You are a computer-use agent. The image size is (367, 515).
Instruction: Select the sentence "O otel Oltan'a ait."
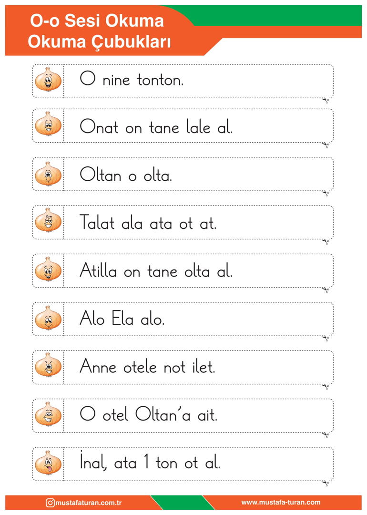coord(148,414)
